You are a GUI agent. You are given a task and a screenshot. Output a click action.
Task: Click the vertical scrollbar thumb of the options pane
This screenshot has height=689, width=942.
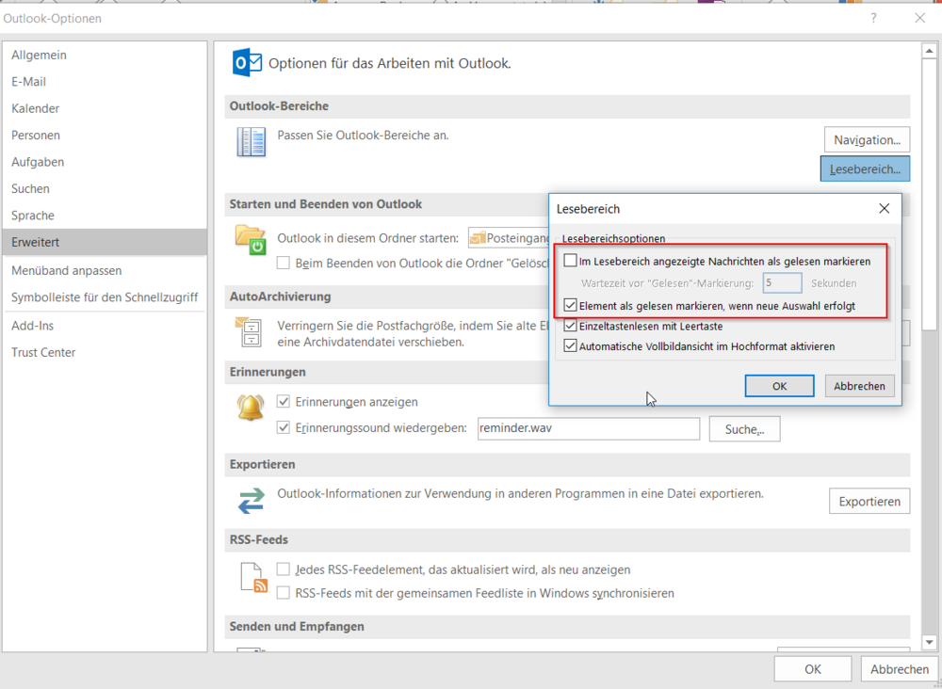[x=930, y=194]
